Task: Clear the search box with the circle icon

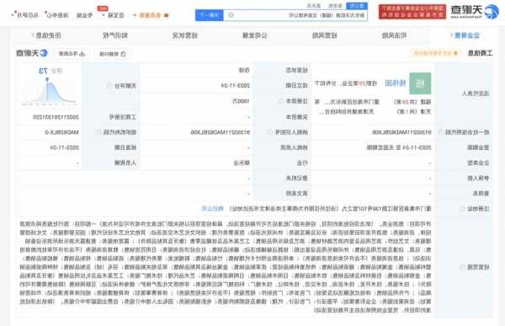Action: 231,15
